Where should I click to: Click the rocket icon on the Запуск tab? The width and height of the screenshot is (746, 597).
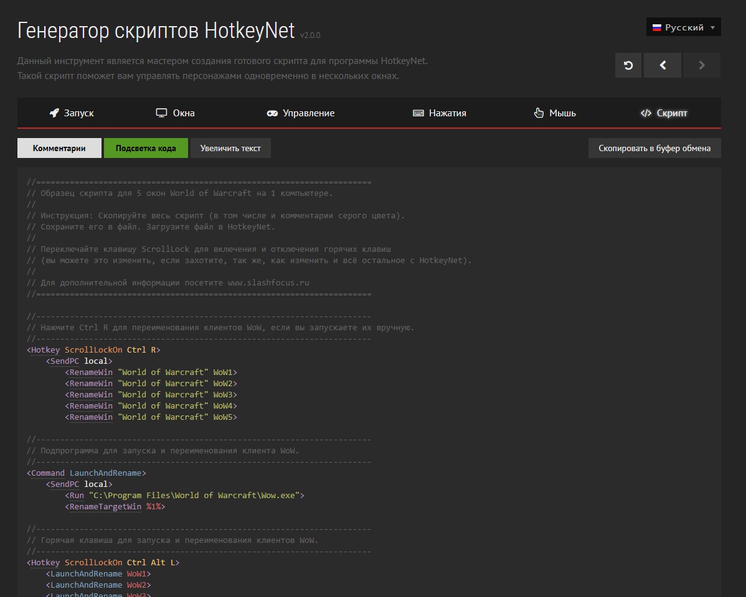click(x=54, y=113)
